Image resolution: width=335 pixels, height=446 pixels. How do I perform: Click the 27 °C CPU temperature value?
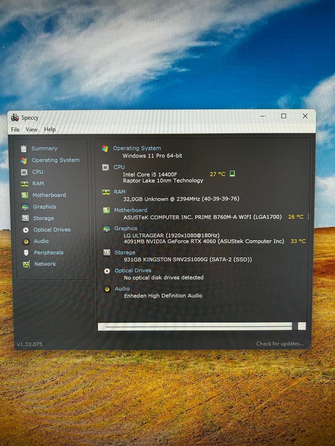click(218, 174)
